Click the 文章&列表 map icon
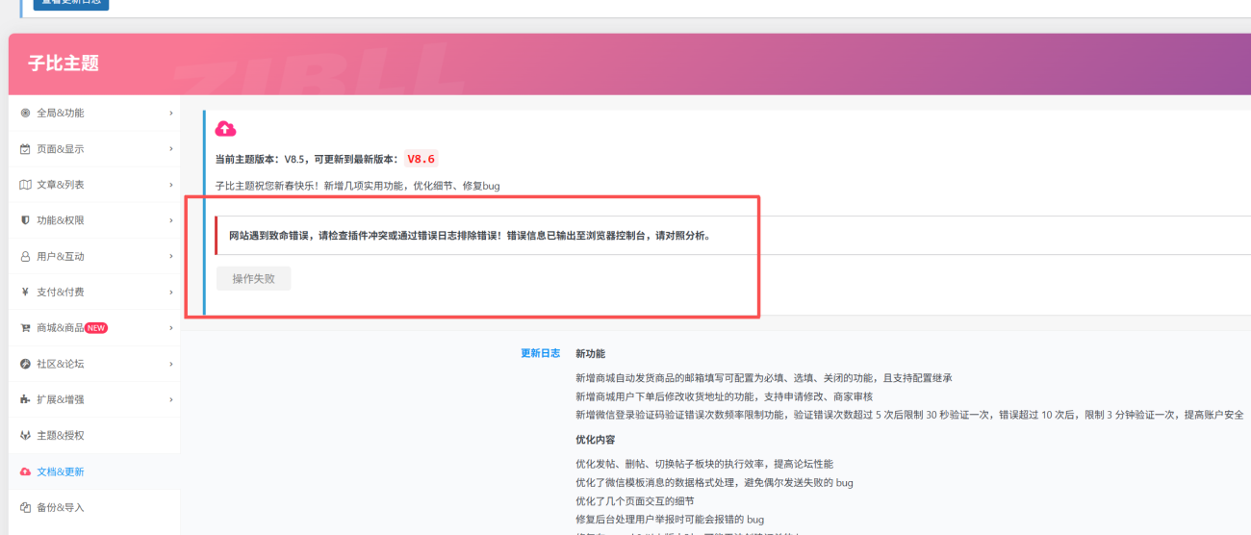1251x535 pixels. point(26,185)
